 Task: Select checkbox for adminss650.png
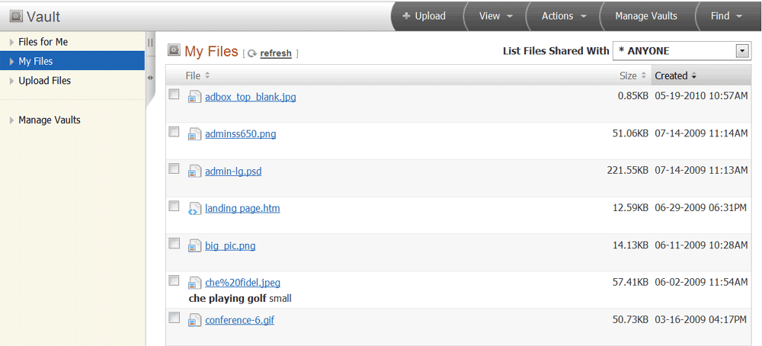click(174, 132)
